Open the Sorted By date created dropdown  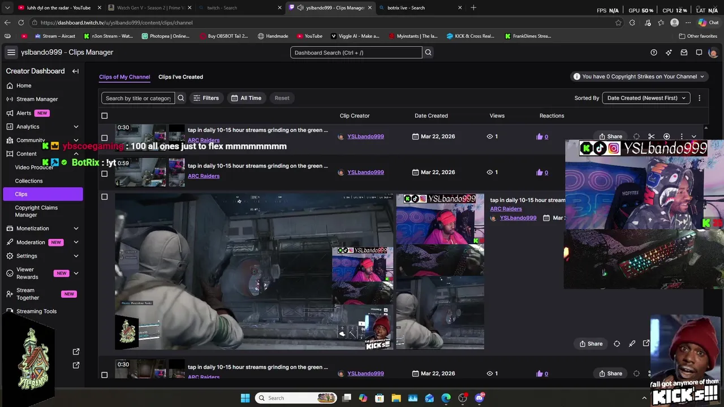click(646, 98)
